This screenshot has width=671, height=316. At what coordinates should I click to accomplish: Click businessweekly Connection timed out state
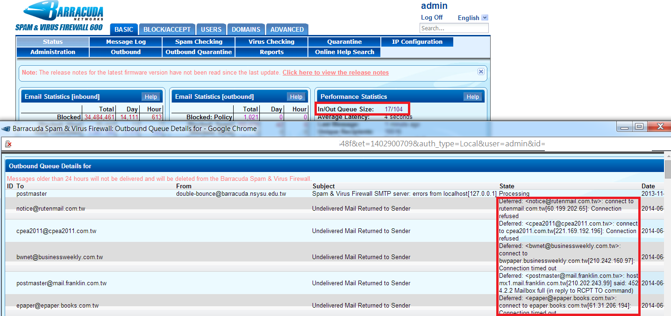point(567,257)
